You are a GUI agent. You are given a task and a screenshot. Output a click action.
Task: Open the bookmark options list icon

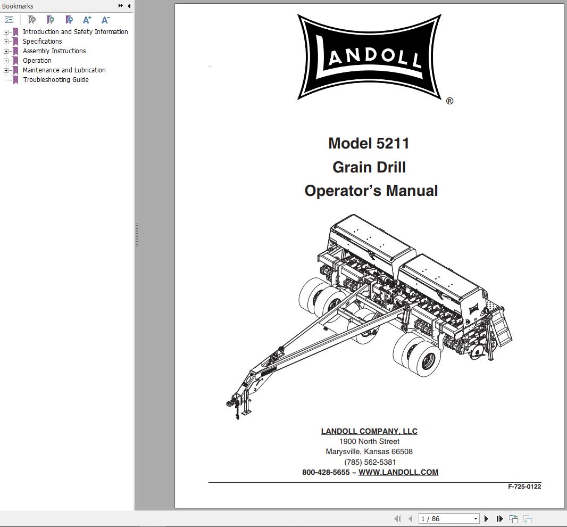coord(9,19)
